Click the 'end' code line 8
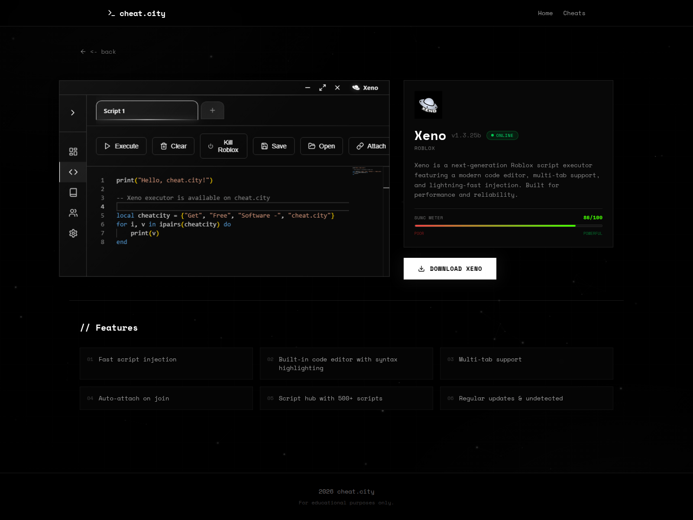 click(122, 242)
